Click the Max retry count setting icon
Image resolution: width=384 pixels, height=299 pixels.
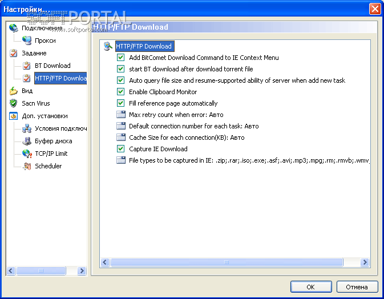[121, 115]
